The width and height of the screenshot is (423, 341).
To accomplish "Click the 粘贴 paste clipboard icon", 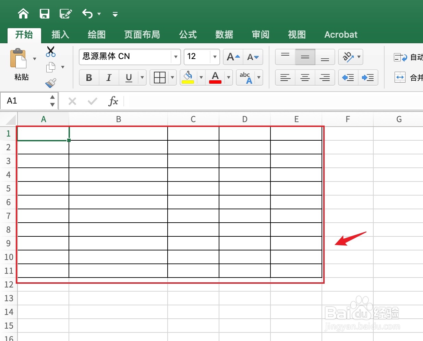I will click(x=19, y=59).
